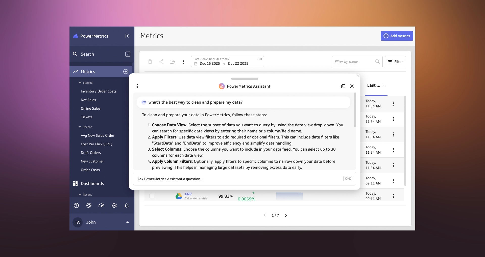This screenshot has width=485, height=257.
Task: Open the Last sort order dropdown
Action: coord(376,85)
